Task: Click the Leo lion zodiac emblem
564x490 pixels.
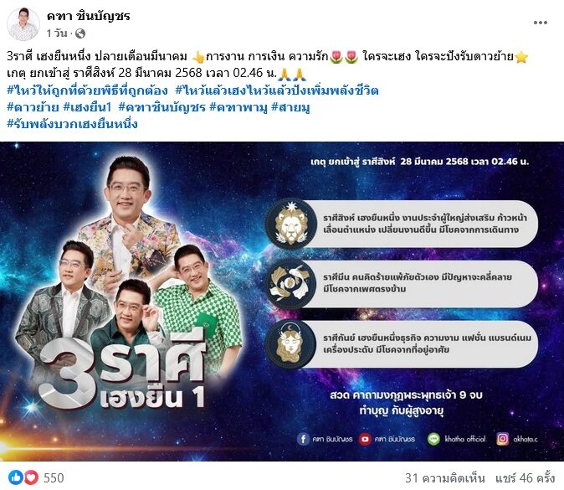Action: click(290, 224)
